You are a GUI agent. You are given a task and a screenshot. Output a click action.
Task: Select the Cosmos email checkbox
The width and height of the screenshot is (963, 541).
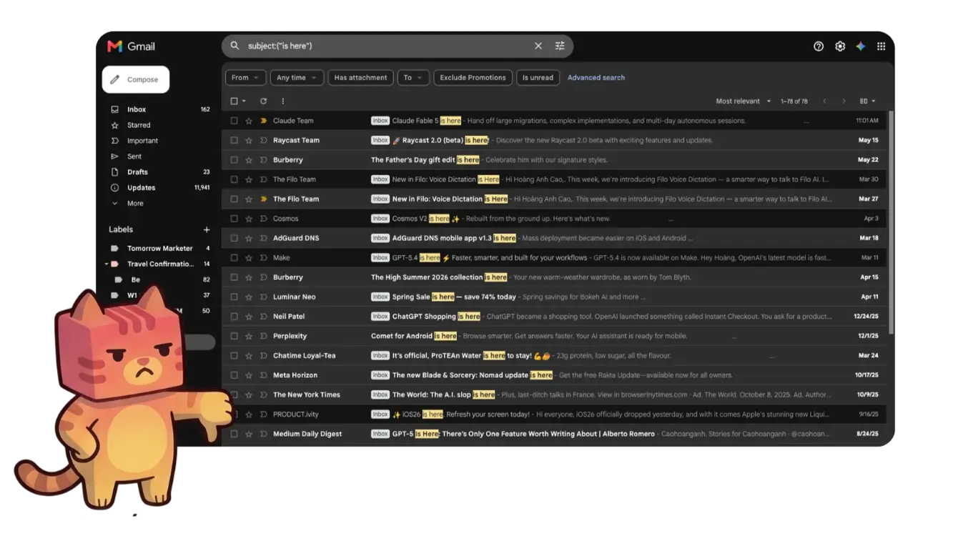234,219
